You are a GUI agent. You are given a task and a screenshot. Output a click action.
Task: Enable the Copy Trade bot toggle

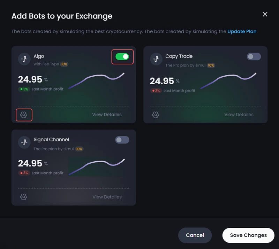coord(254,57)
